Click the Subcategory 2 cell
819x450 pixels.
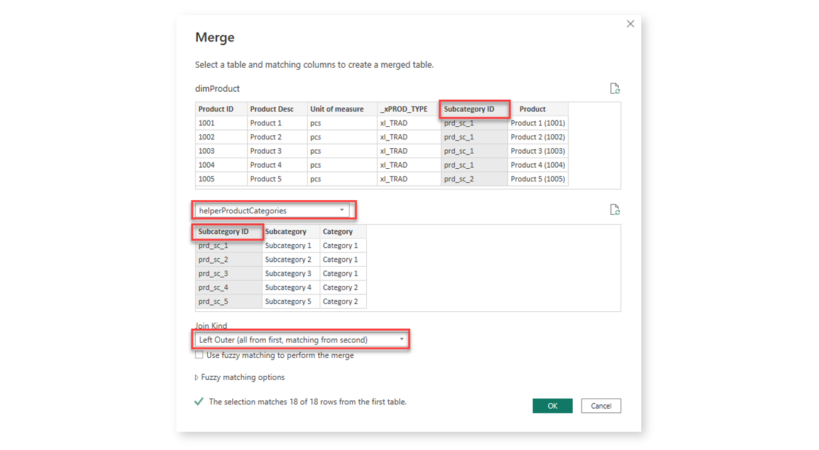pos(291,259)
